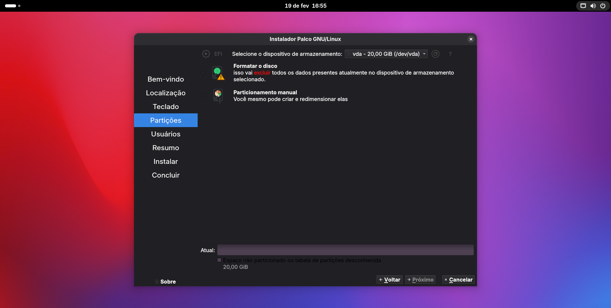The width and height of the screenshot is (611, 308).
Task: Go to the Usuários step in sidebar
Action: click(x=165, y=134)
